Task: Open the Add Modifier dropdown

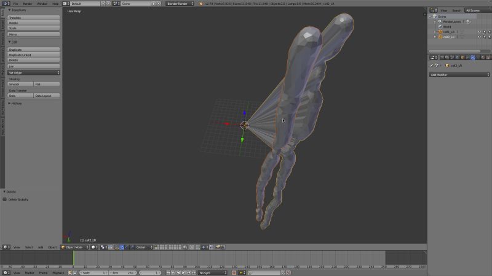Action: point(459,75)
